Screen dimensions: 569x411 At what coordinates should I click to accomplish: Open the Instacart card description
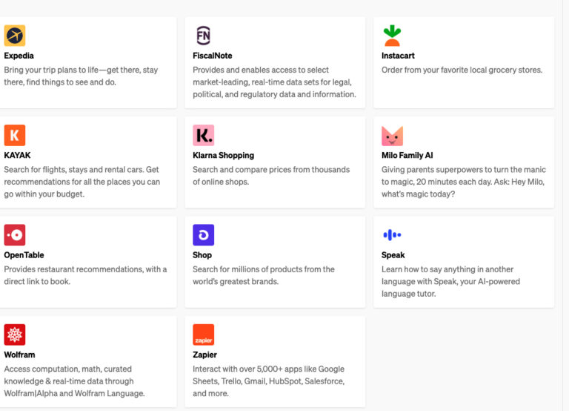point(462,70)
